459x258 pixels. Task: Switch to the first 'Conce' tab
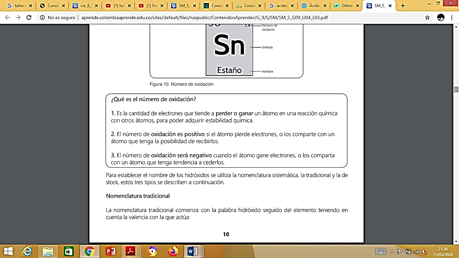pyautogui.click(x=217, y=6)
